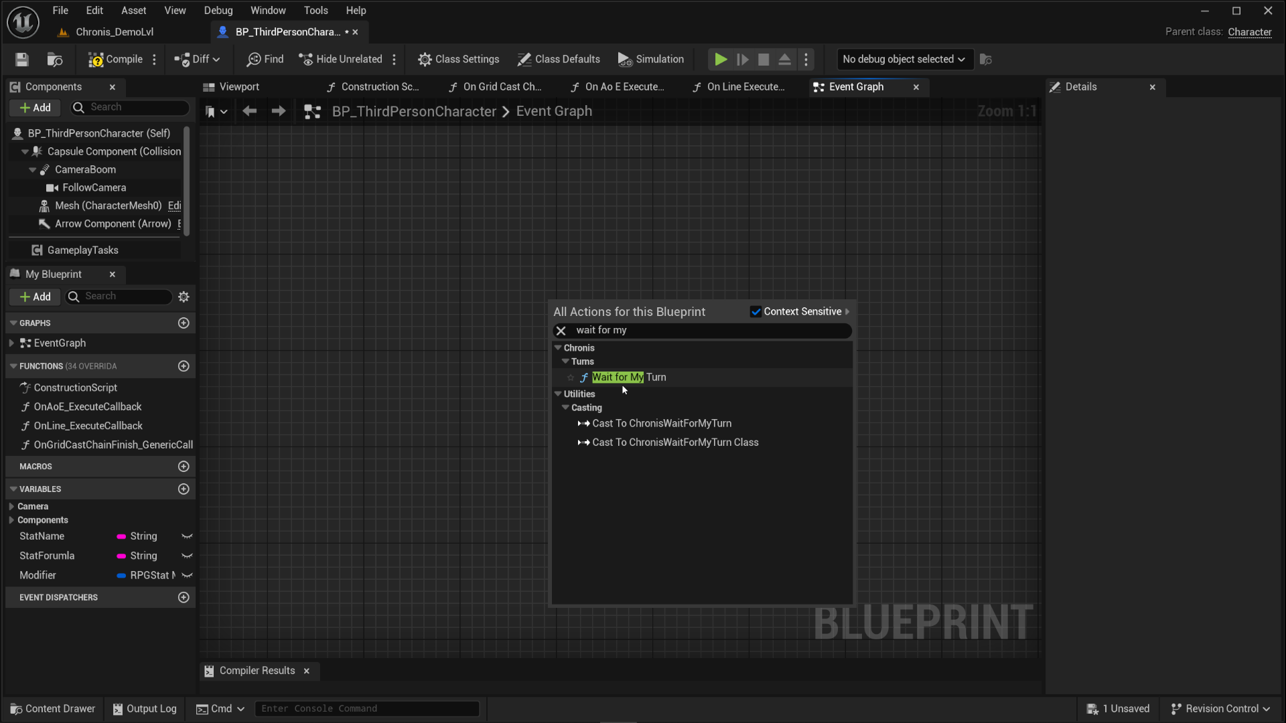
Task: Click the Browse to asset icon in toolbar
Action: coord(55,60)
